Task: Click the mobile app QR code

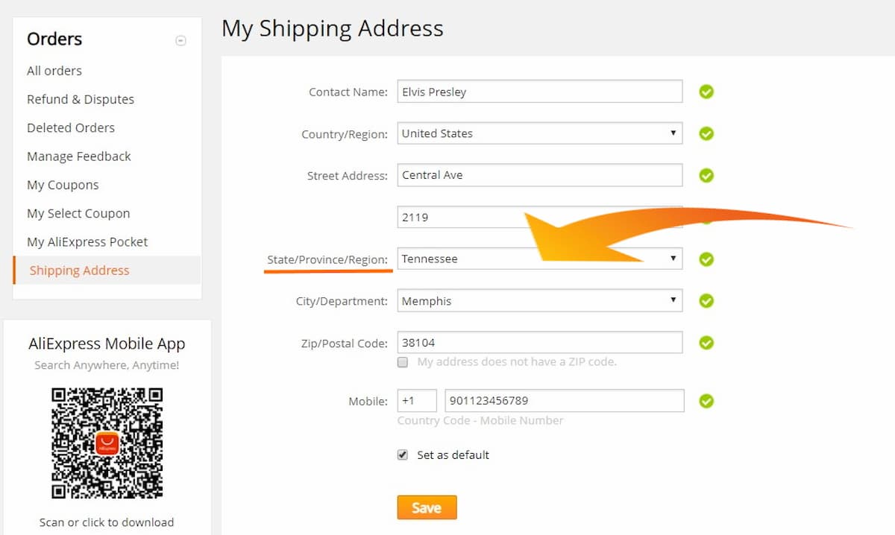Action: 107,443
